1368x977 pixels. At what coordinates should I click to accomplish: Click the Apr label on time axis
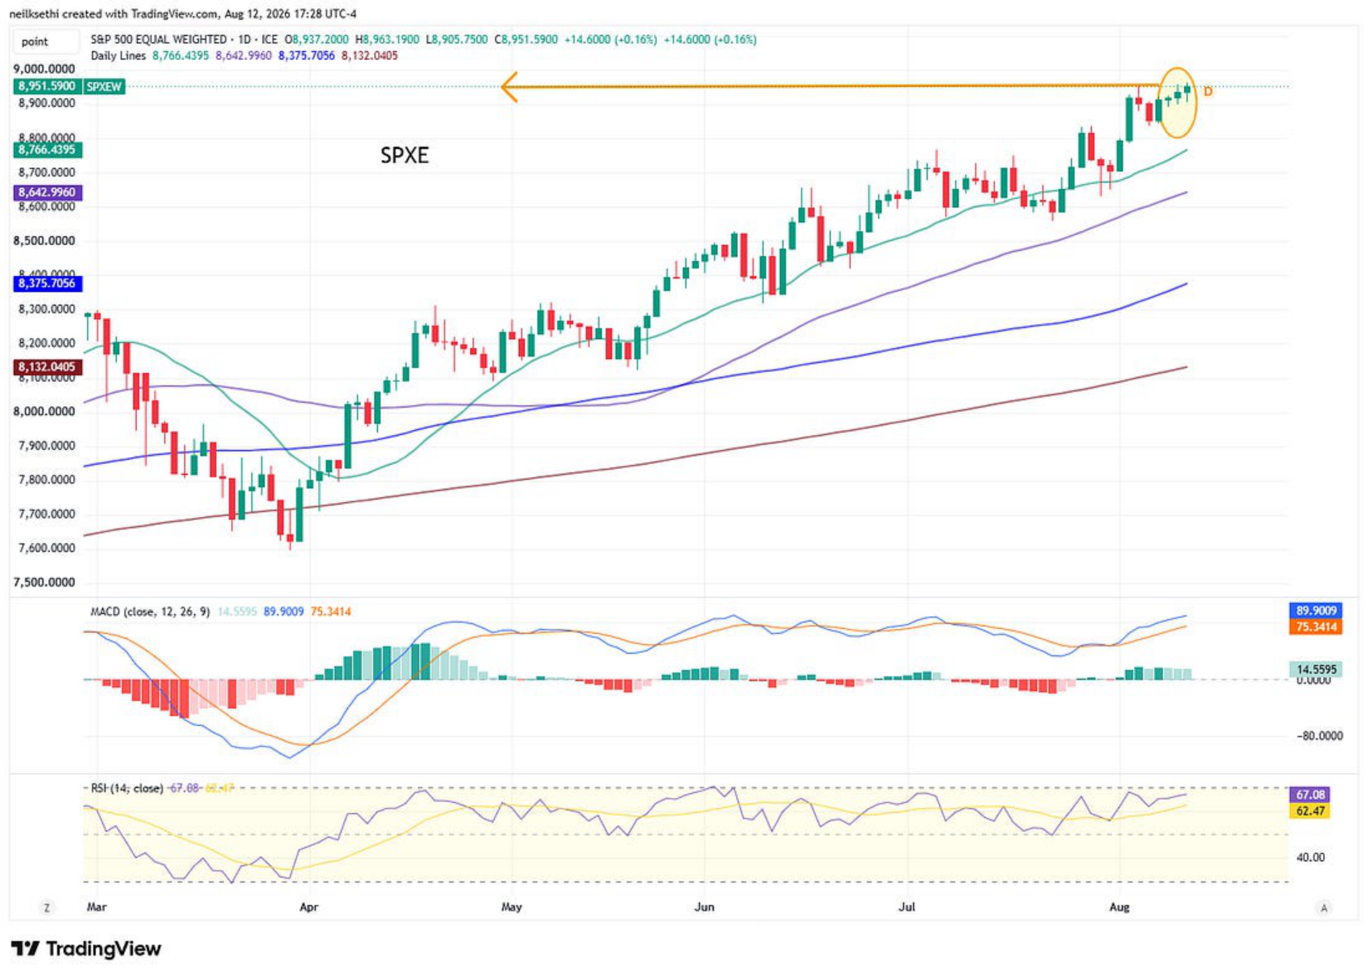[x=308, y=907]
